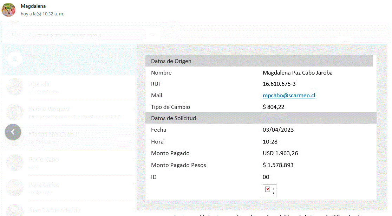This screenshot has height=216, width=392.
Task: Open the Agenda chat in the list
Action: (39, 84)
